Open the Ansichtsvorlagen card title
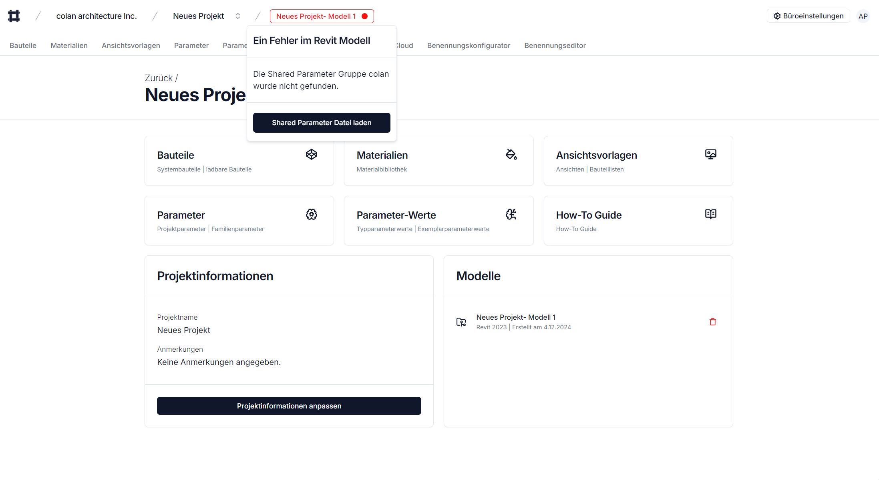The image size is (879, 480). click(x=596, y=155)
